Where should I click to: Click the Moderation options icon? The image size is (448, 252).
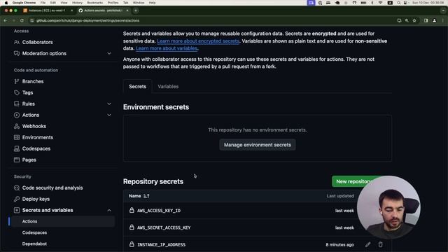[x=17, y=53]
